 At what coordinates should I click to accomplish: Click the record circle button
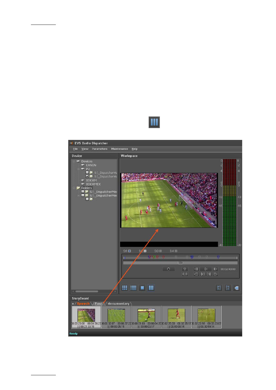[168, 269]
